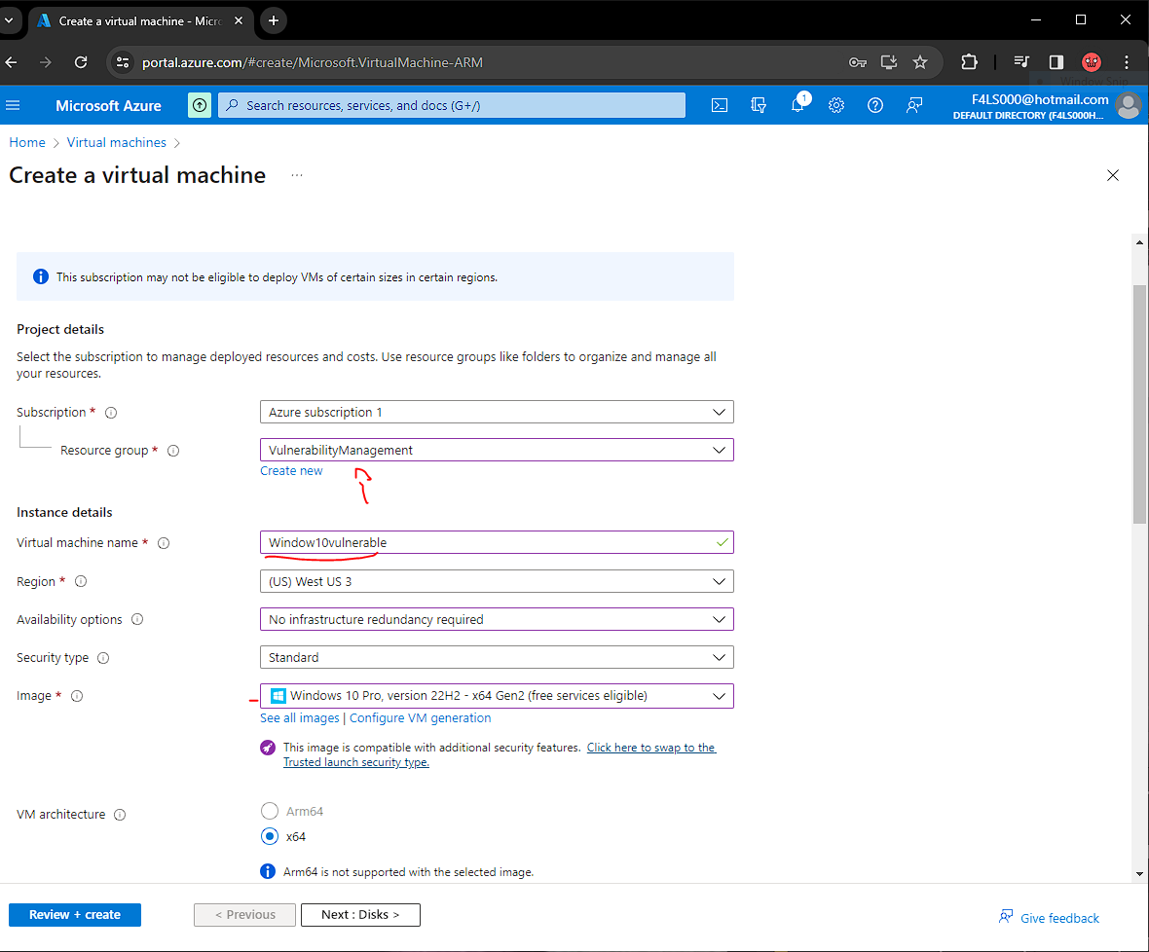Close the Create a virtual machine blade

[x=1112, y=175]
